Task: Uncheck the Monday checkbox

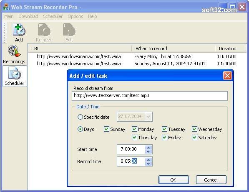Action: click(134, 129)
